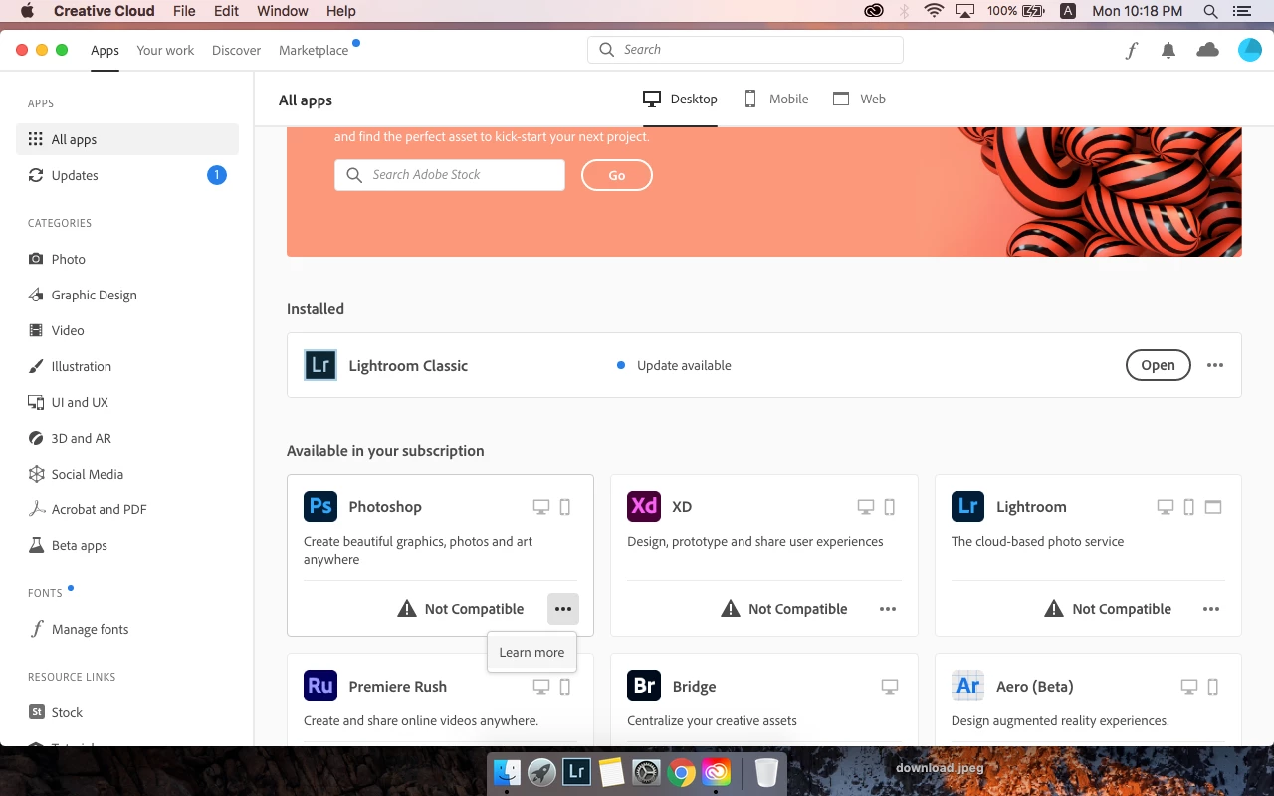Show Mobile apps tab
Image resolution: width=1274 pixels, height=796 pixels.
776,99
